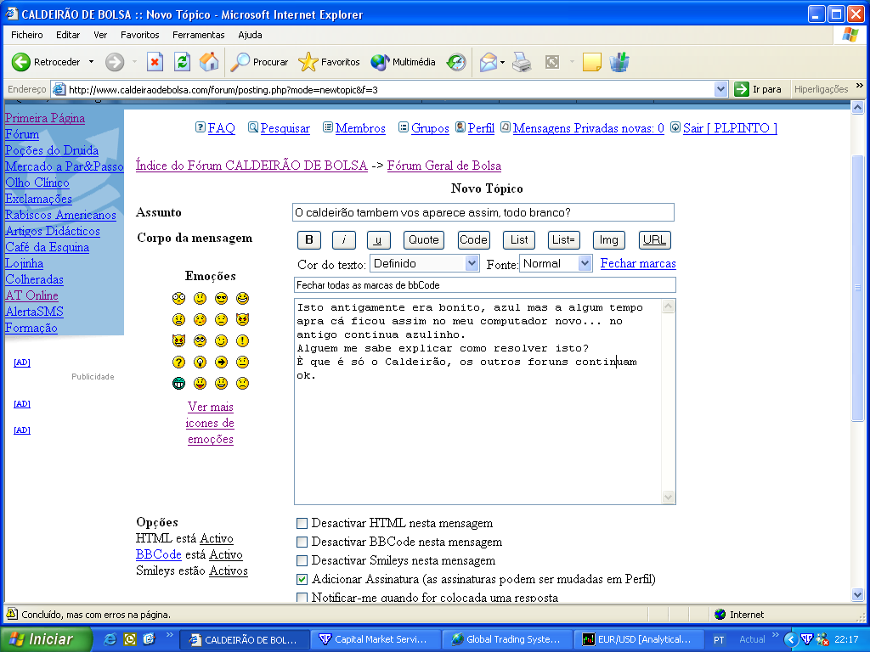Click the History icon in the toolbar
Viewport: 870px width, 652px height.
point(456,62)
